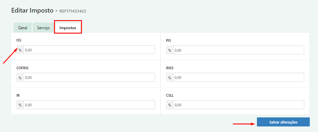Click the CSLL field label
This screenshot has height=132, width=318.
pyautogui.click(x=170, y=95)
